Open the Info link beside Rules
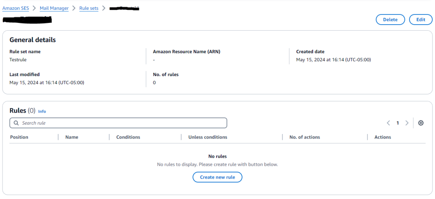 (42, 111)
